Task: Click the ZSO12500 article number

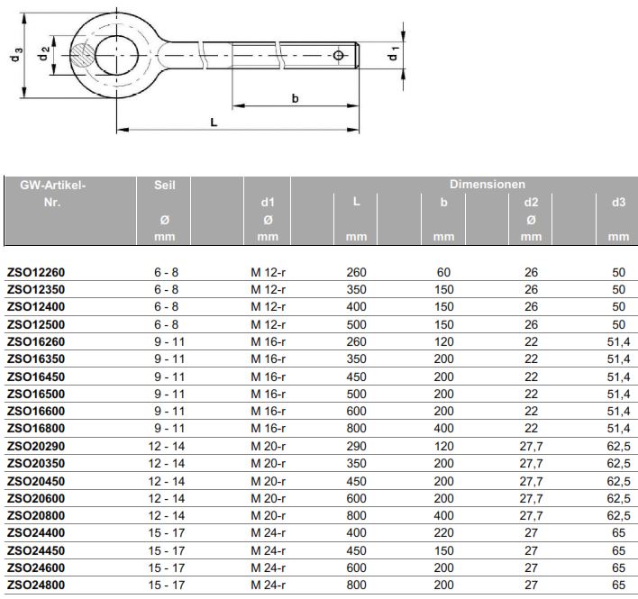Action: tap(36, 323)
